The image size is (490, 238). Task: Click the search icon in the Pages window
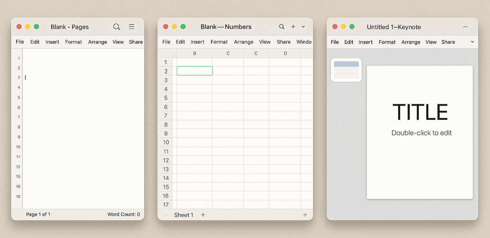tap(117, 27)
